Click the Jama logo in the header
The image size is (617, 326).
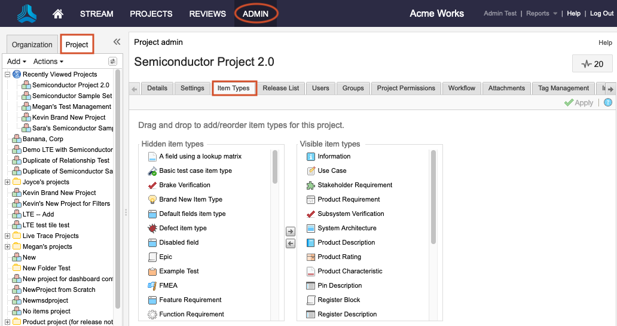[x=26, y=14]
